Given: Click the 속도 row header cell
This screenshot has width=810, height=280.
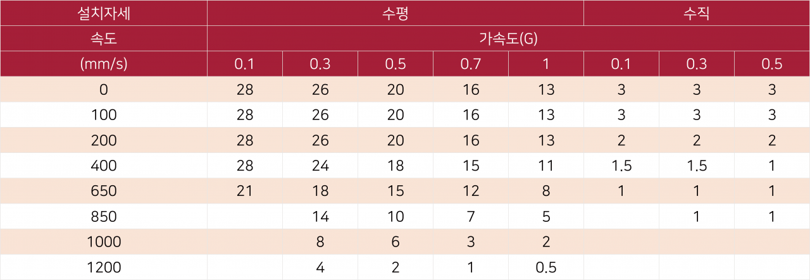Looking at the screenshot, I should [x=103, y=39].
